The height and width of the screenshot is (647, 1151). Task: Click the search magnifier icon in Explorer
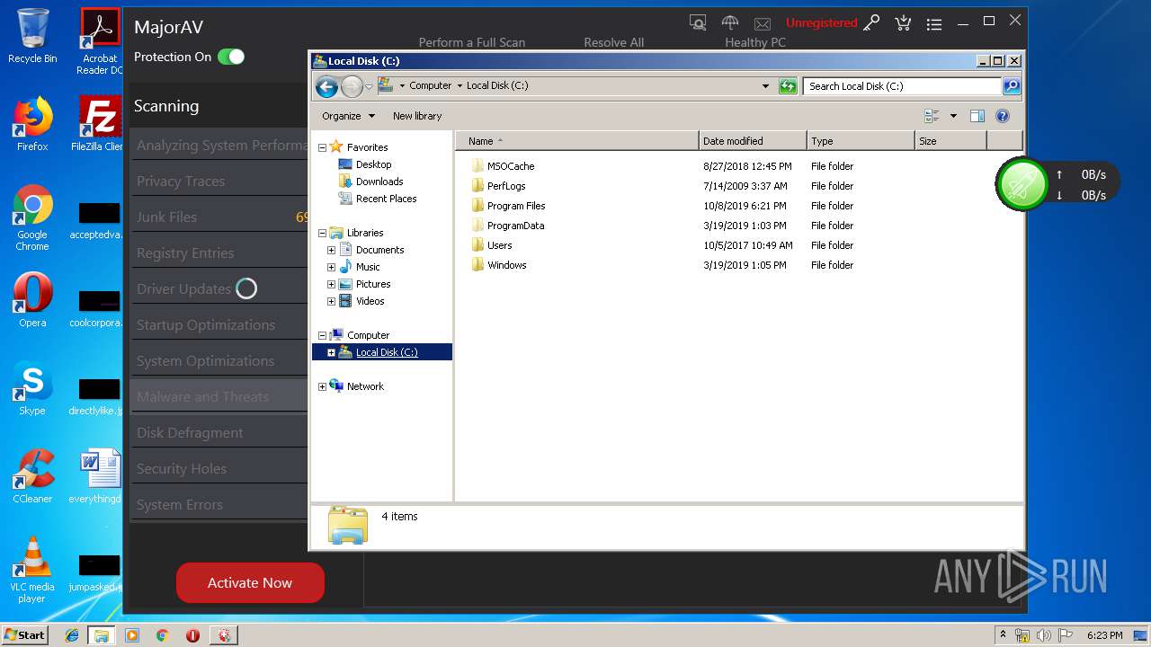(x=1012, y=86)
